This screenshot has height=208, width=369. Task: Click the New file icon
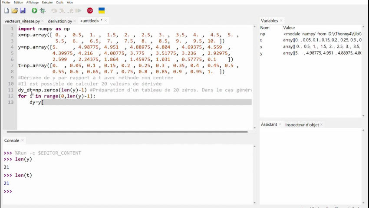click(6, 10)
